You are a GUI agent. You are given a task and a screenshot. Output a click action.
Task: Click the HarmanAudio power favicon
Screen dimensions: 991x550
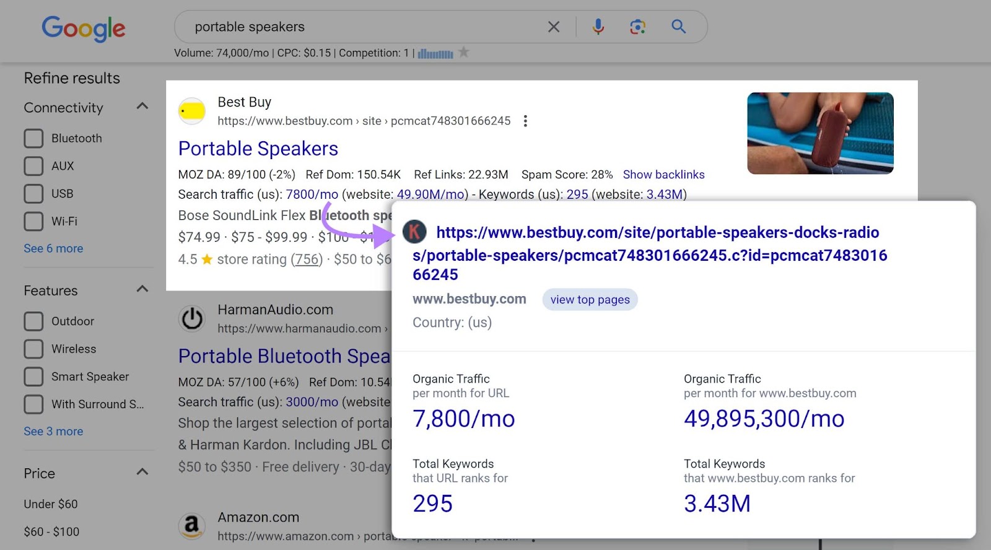click(x=192, y=318)
